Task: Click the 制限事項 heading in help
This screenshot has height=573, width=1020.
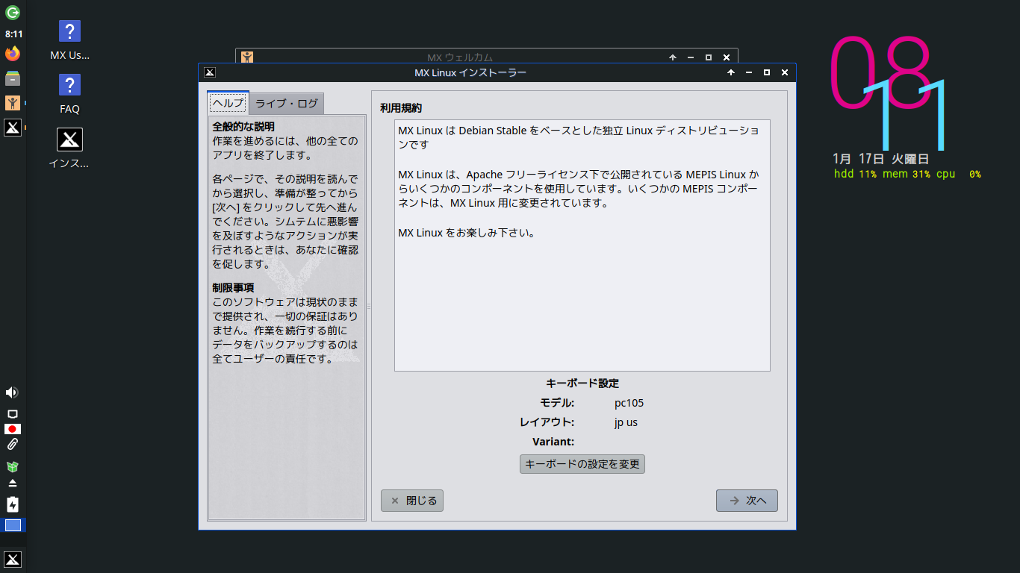Action: tap(233, 288)
